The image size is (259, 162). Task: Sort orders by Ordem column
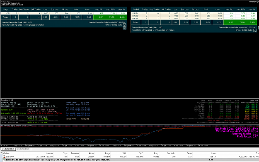6,153
